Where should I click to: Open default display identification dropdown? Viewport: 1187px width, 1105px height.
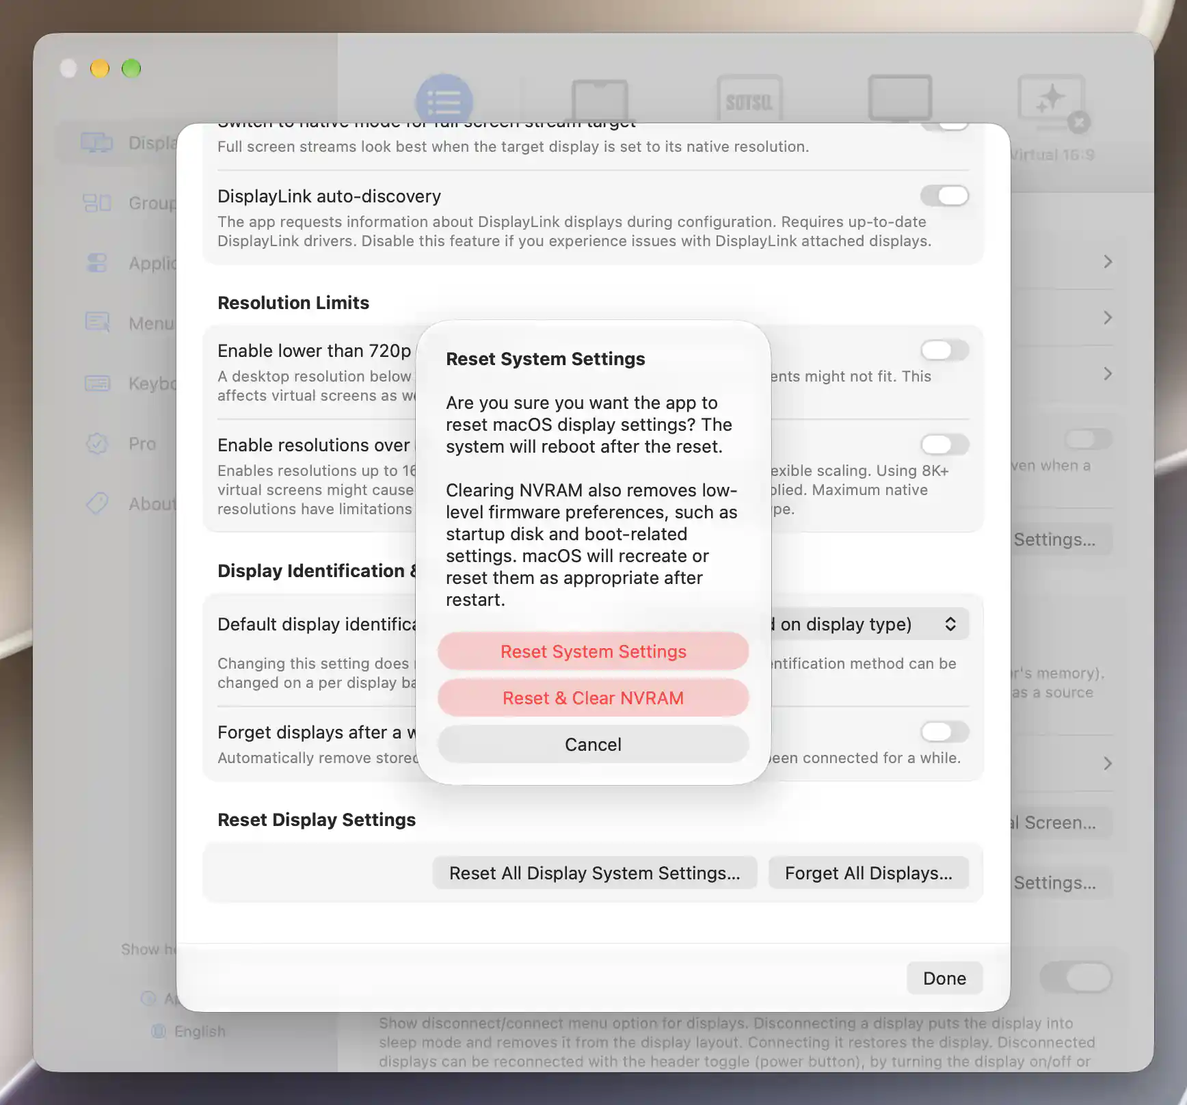(870, 624)
